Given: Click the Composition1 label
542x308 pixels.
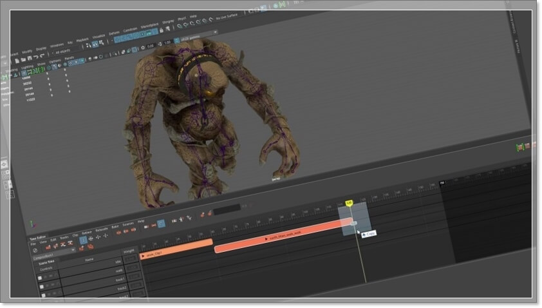Looking at the screenshot, I should click(x=43, y=256).
